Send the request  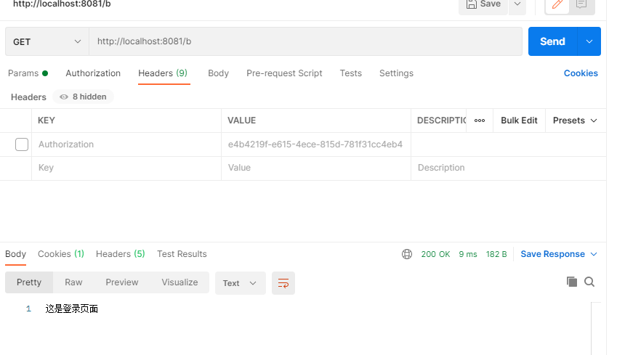point(552,41)
